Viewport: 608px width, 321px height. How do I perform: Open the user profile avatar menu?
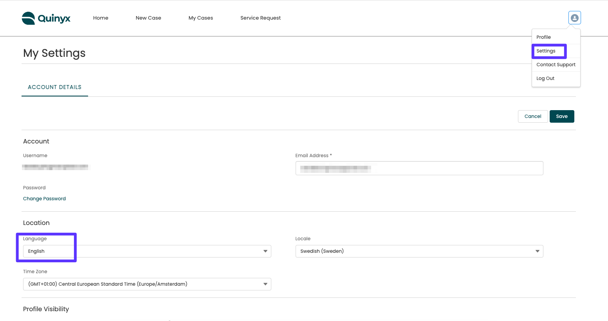[x=574, y=18]
